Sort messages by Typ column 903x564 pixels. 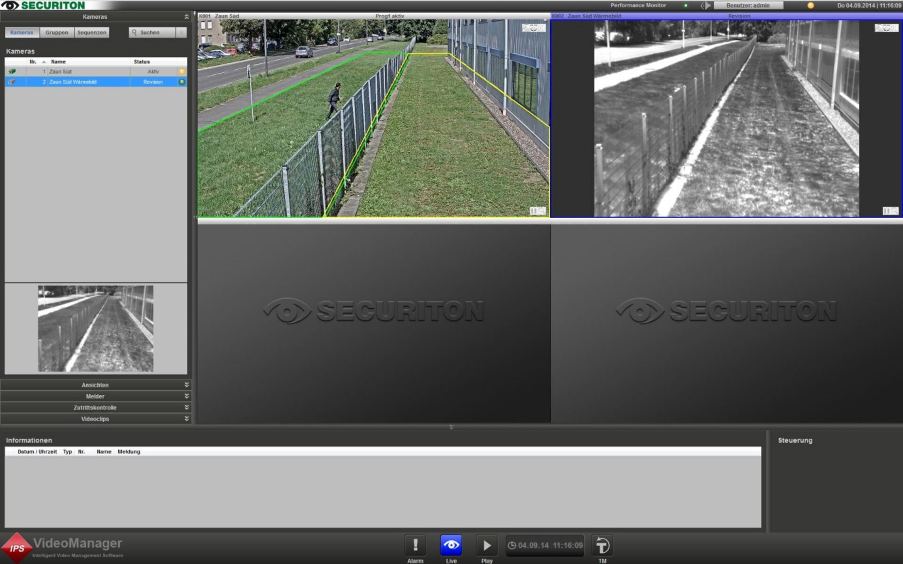[68, 452]
